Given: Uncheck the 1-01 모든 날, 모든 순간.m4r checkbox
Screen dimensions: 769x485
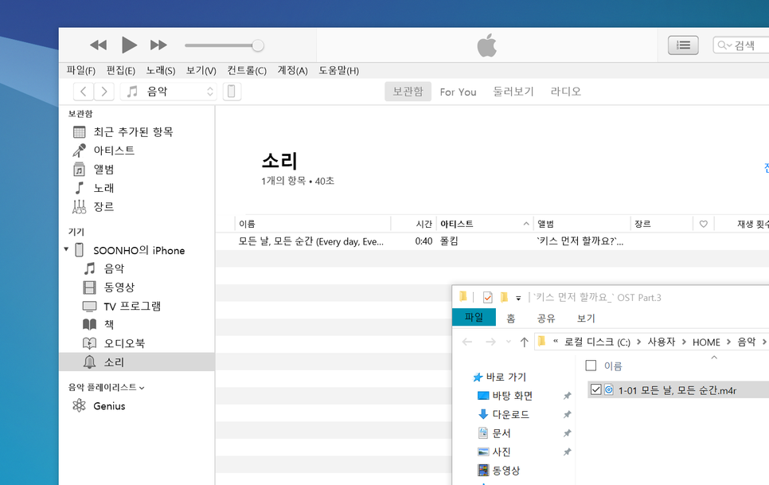Looking at the screenshot, I should coord(596,390).
